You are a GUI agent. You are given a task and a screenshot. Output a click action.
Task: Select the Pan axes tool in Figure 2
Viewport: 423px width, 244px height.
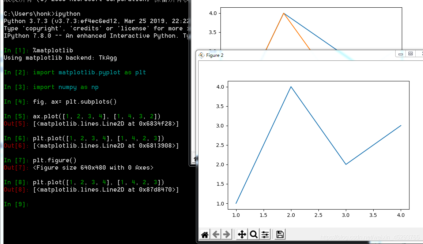242,234
